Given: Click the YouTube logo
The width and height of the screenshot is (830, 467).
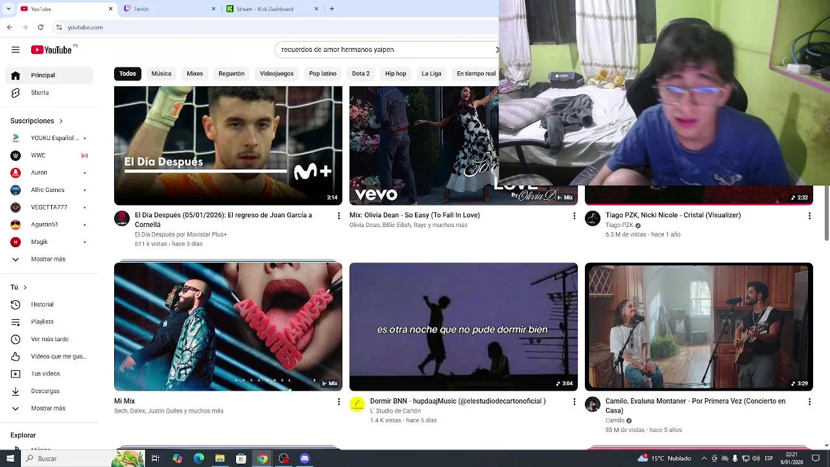Looking at the screenshot, I should coord(51,50).
